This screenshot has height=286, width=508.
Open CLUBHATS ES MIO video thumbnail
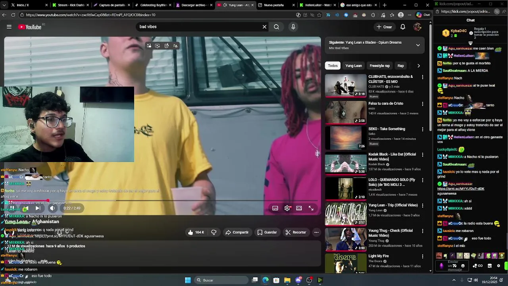[x=346, y=85]
